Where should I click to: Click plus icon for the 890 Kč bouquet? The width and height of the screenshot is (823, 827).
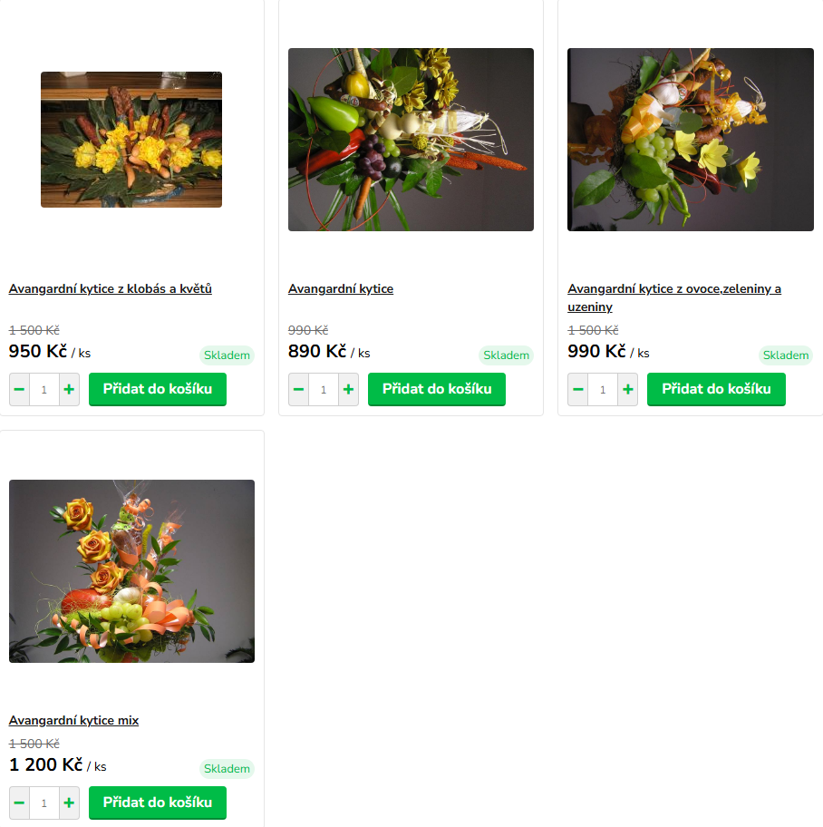349,390
